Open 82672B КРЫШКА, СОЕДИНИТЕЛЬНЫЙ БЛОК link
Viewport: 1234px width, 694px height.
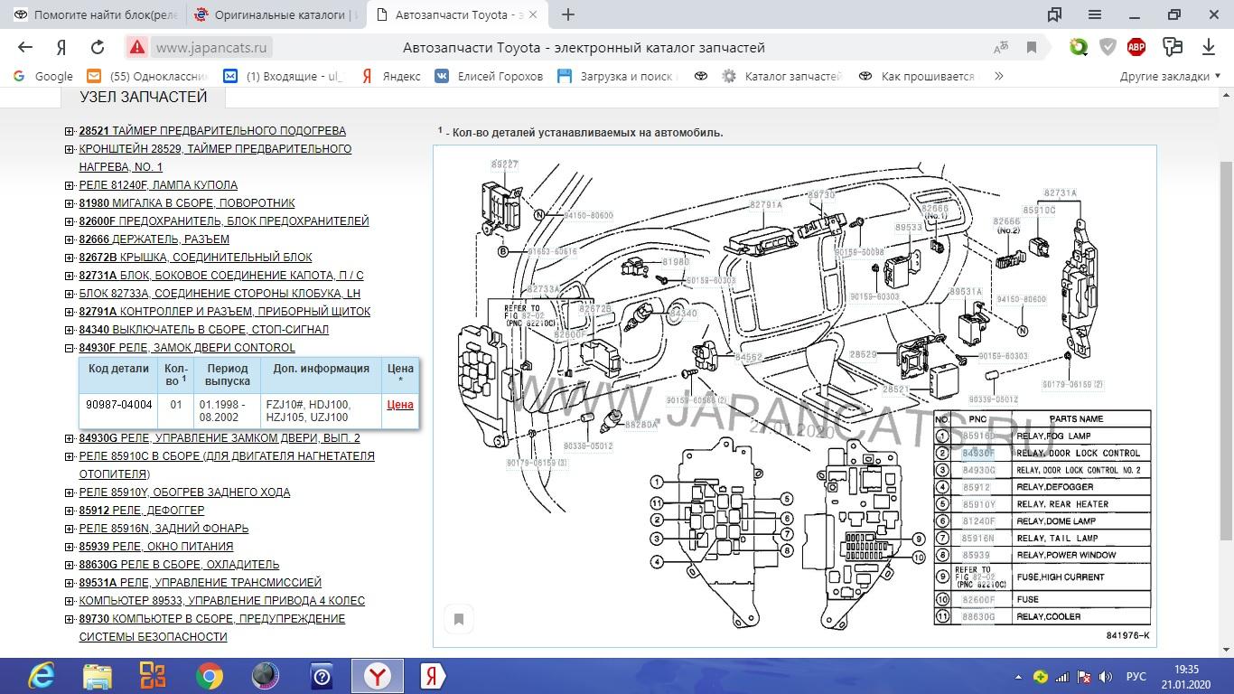(195, 258)
